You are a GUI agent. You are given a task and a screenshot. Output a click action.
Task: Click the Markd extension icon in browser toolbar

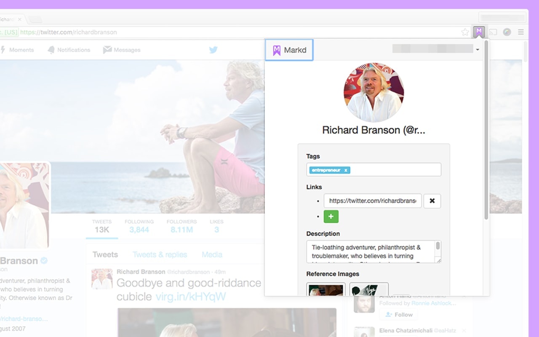click(x=479, y=32)
